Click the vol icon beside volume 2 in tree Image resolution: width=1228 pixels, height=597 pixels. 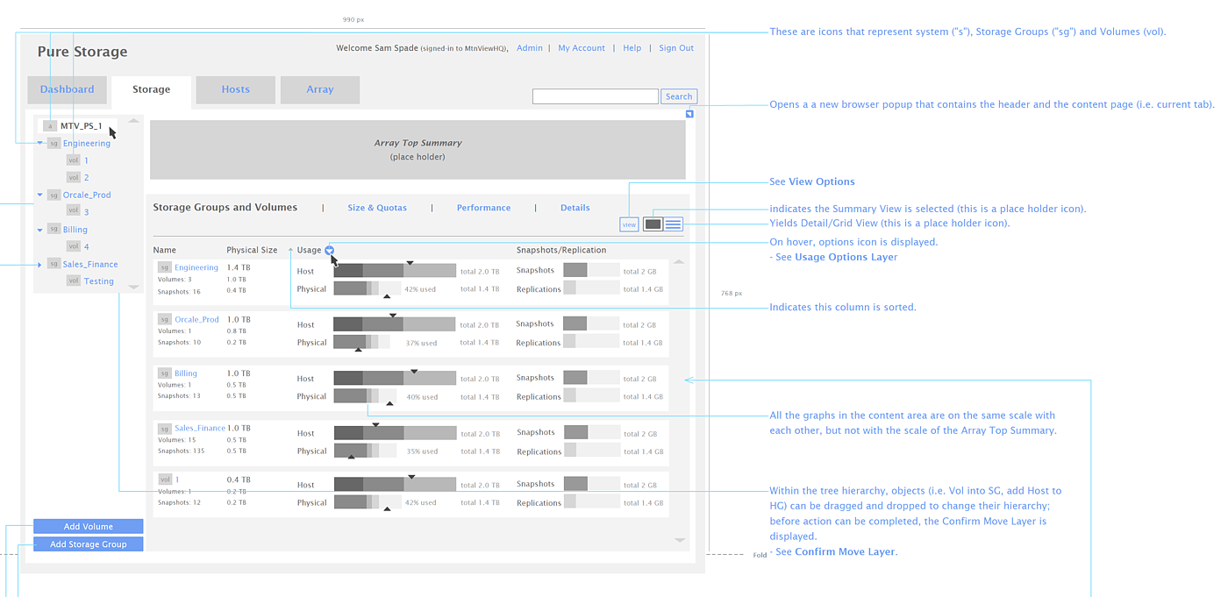coord(74,178)
